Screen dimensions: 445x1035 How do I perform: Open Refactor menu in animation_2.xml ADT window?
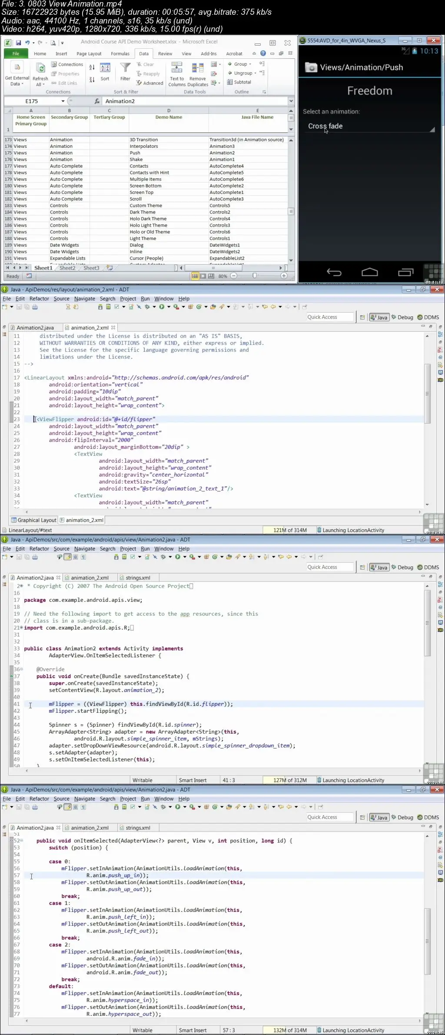click(x=39, y=299)
